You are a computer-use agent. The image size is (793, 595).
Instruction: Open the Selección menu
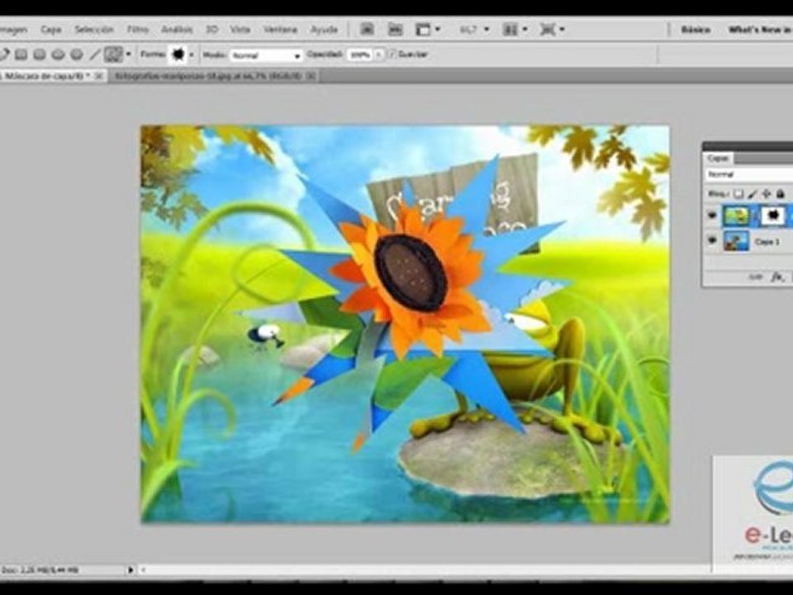pyautogui.click(x=94, y=30)
